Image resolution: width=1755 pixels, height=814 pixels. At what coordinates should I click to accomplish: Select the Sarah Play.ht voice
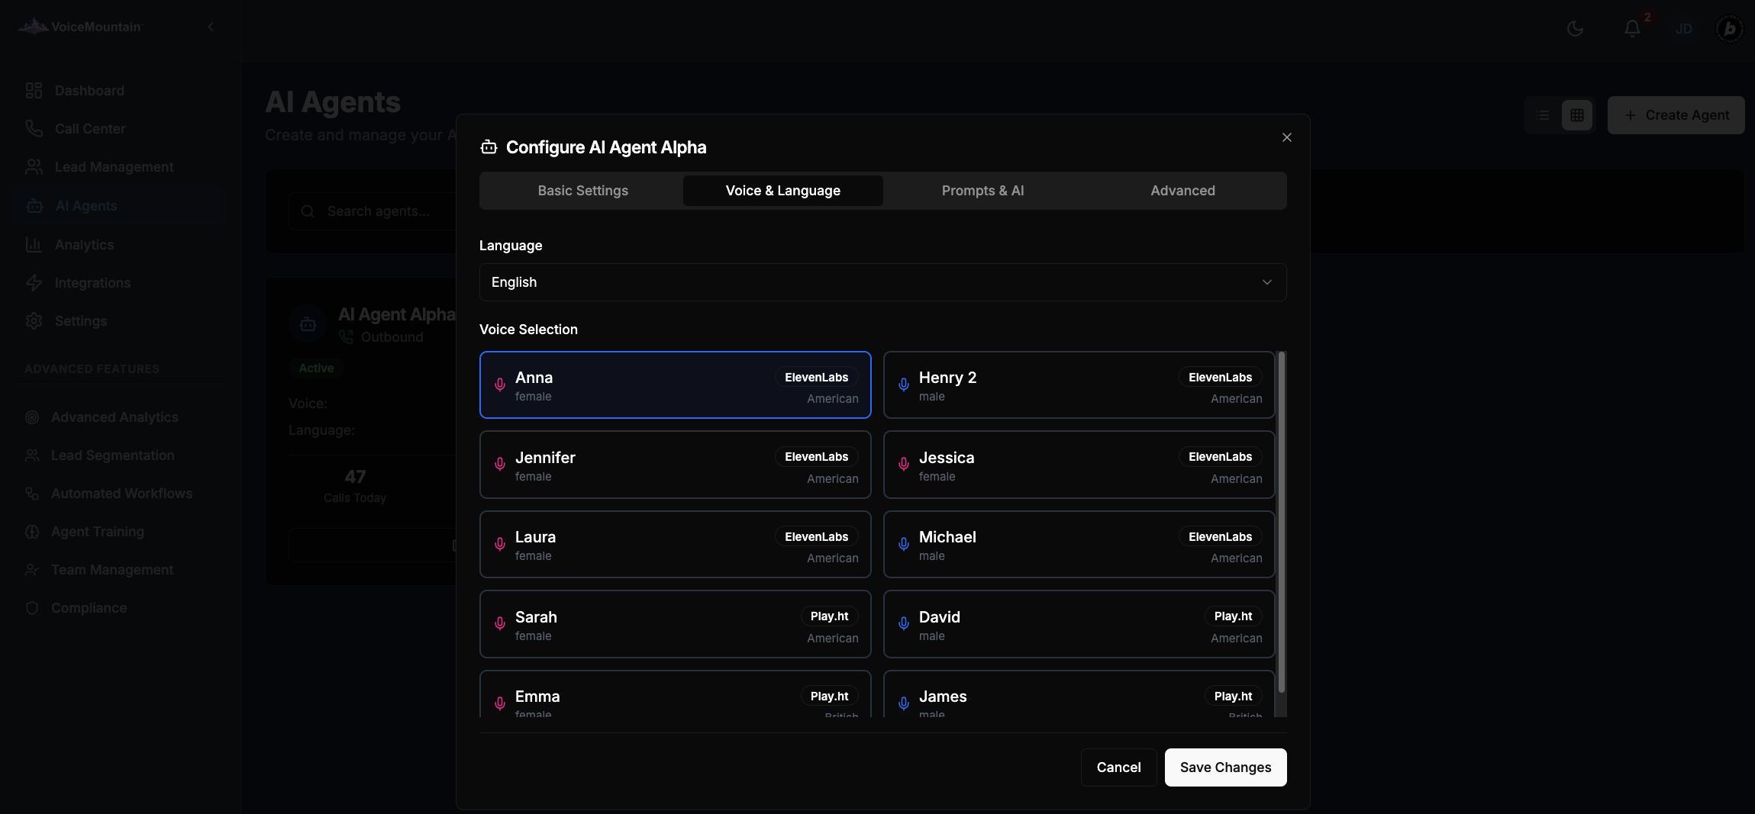676,624
